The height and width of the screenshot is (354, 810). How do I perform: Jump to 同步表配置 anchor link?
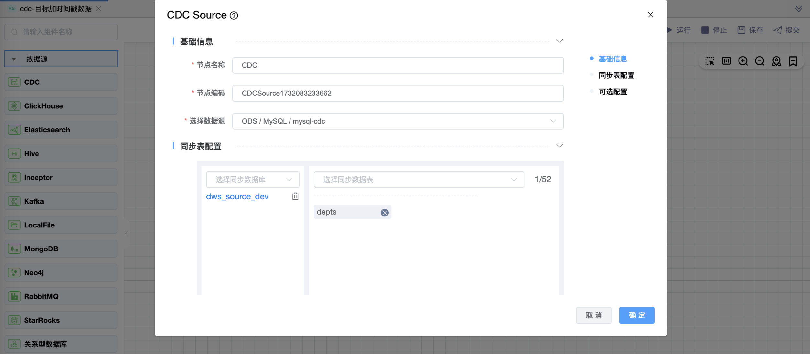[x=616, y=75]
